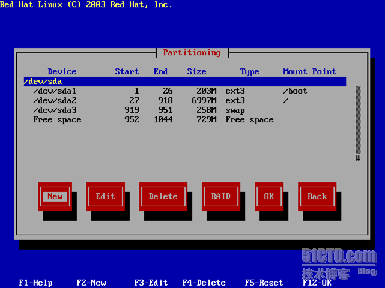Click the F3-Edit hint in bottom bar
The width and height of the screenshot is (385, 288).
pyautogui.click(x=151, y=283)
